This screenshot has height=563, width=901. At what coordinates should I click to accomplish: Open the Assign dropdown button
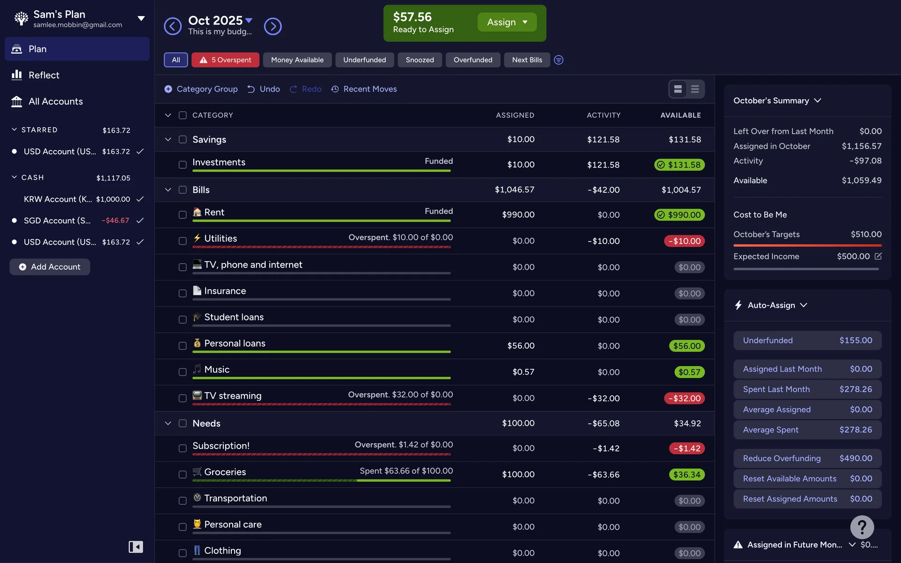click(507, 22)
